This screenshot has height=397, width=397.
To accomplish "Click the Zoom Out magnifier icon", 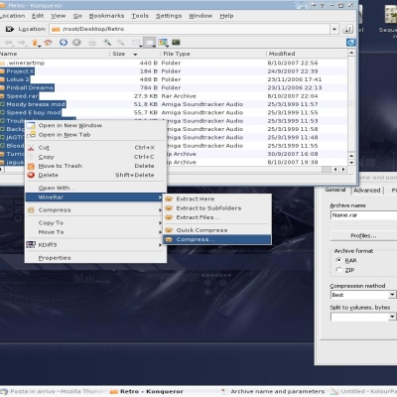I will point(120,43).
